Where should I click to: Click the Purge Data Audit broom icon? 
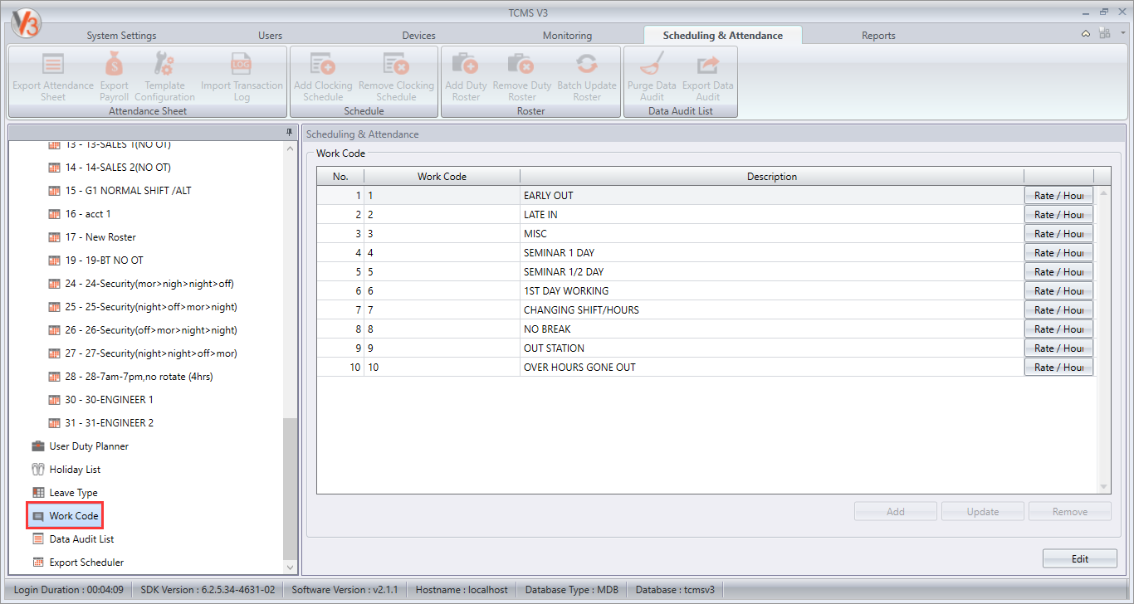click(x=652, y=65)
